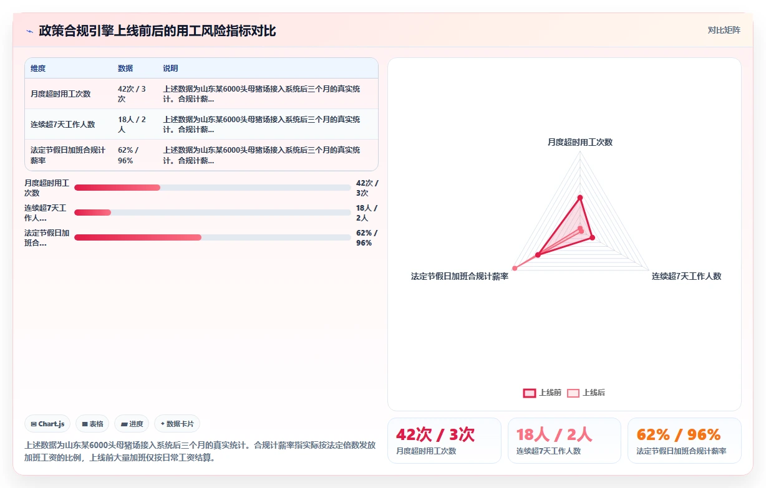This screenshot has width=766, height=488.
Task: Select the Chart.js tag chip
Action: pyautogui.click(x=48, y=424)
